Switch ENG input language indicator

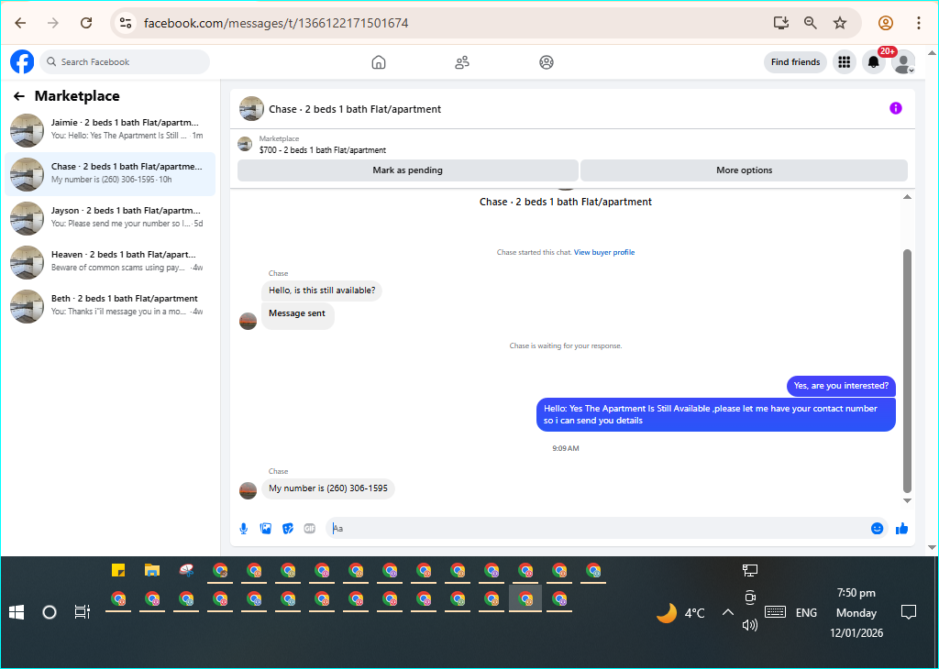click(806, 613)
